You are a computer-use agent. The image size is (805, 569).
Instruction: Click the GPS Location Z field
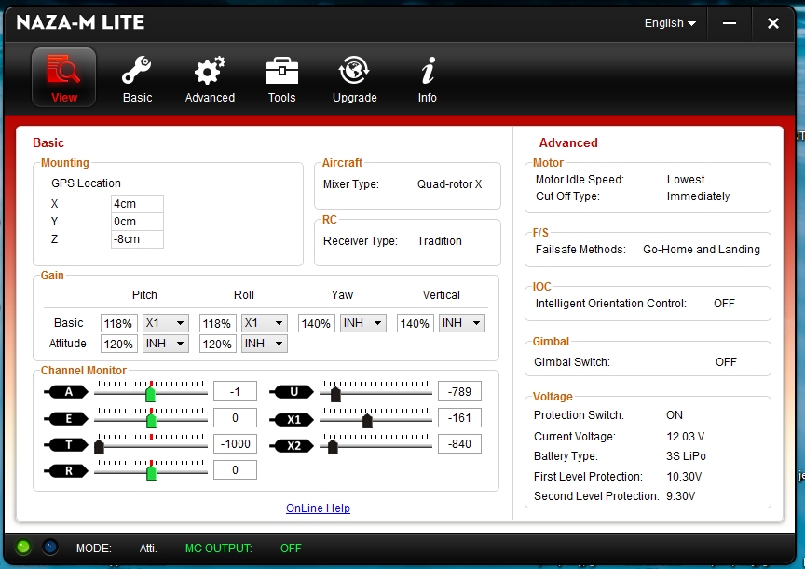pos(137,239)
